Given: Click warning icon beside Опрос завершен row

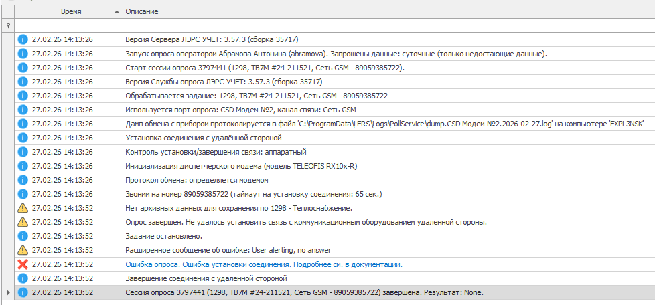Looking at the screenshot, I should [x=22, y=222].
